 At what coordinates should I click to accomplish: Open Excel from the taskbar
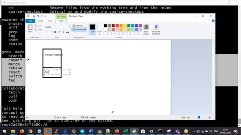pyautogui.click(x=125, y=131)
